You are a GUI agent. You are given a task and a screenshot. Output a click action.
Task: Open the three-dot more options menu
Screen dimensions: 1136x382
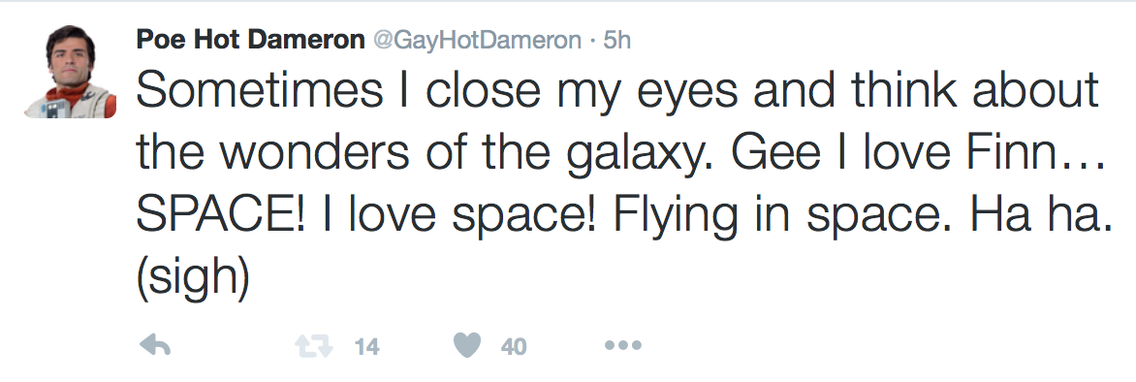click(623, 346)
